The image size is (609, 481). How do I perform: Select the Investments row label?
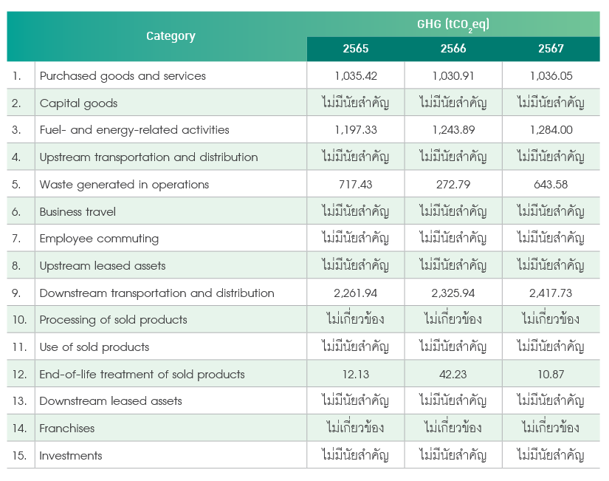(71, 456)
